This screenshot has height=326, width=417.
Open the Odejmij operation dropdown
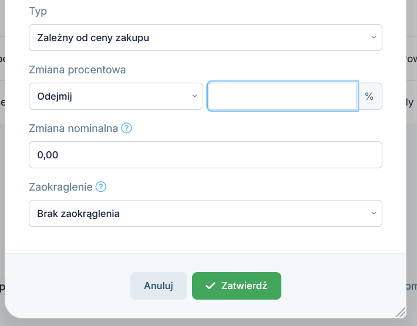(116, 96)
